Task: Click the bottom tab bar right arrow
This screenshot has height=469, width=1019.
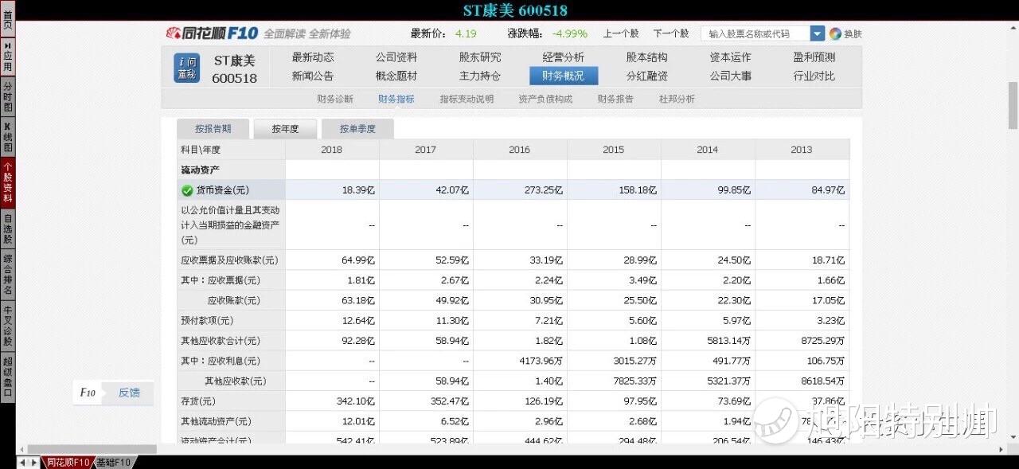Action: point(33,463)
